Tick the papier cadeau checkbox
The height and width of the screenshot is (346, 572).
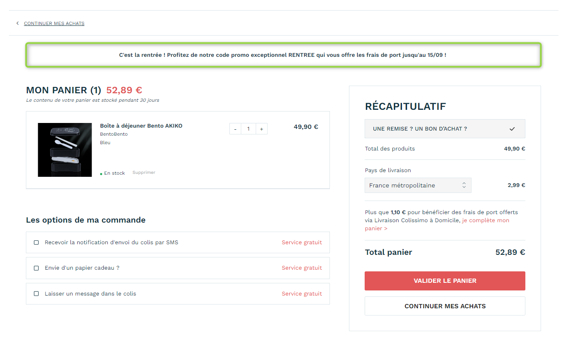36,268
